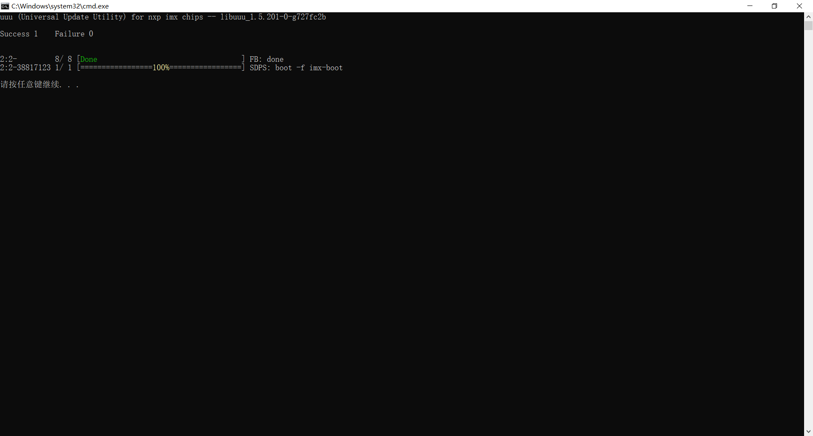The image size is (813, 436).
Task: Click the 100% progress bar line
Action: click(x=161, y=68)
